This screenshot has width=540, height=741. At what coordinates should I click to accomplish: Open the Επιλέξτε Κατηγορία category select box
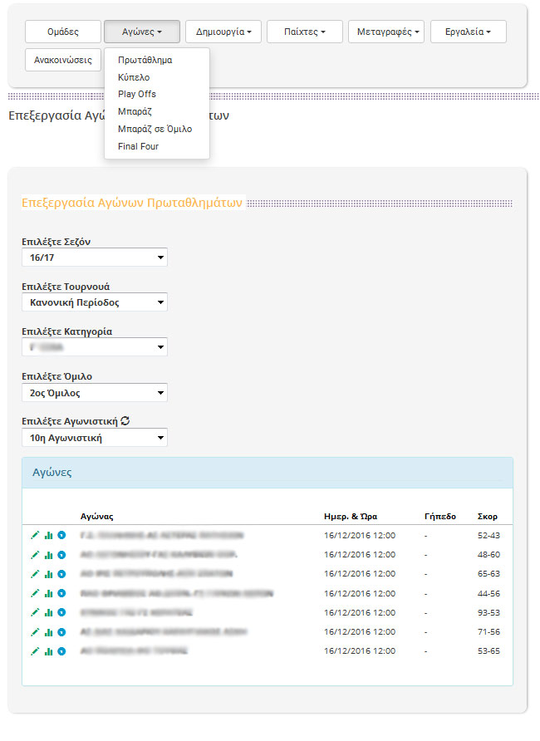[95, 347]
